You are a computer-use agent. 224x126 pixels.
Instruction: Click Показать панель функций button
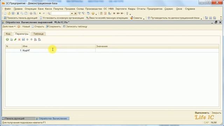point(20,18)
